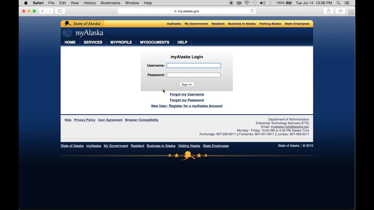Click Safari back navigation arrow
Screen dimensions: 374x210
tap(42, 11)
